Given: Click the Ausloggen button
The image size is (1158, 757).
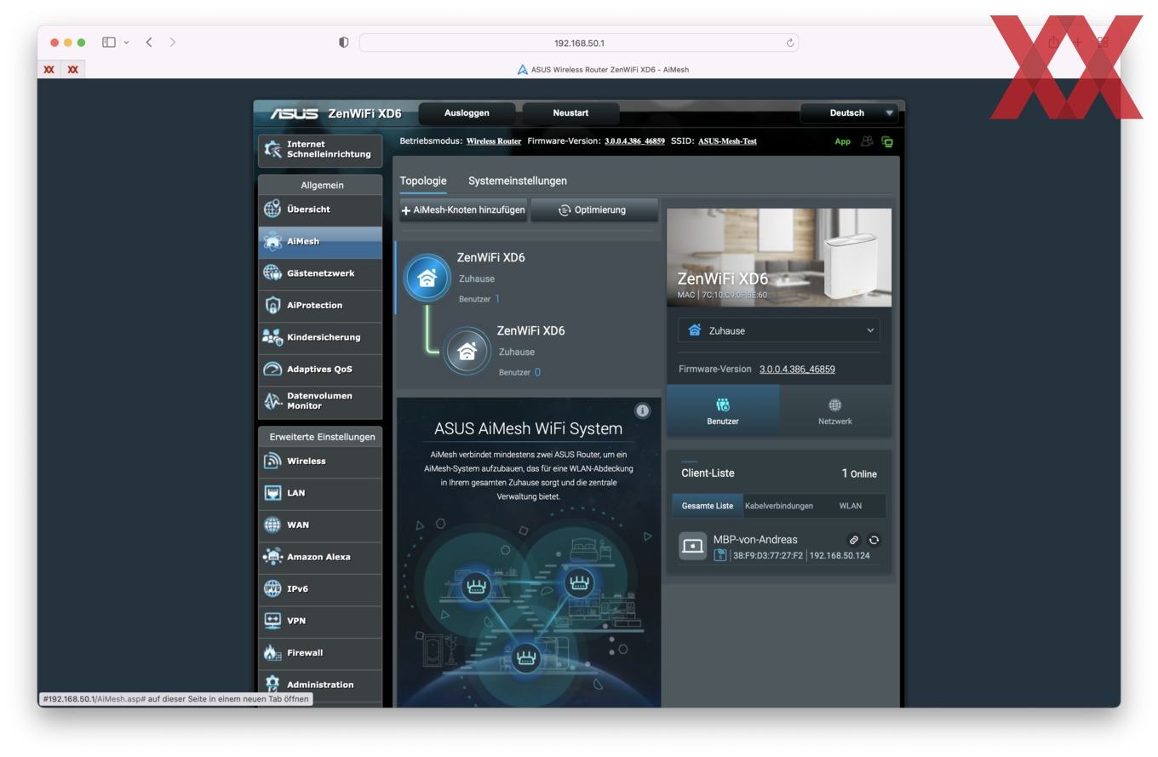Looking at the screenshot, I should pyautogui.click(x=467, y=113).
